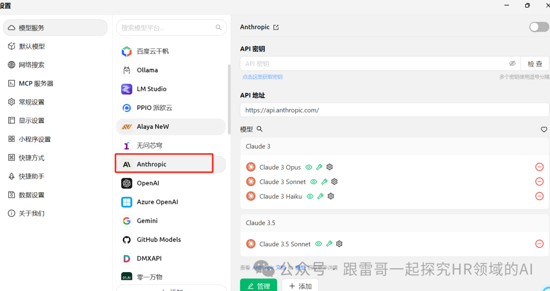Click the provider list scrollbar
Screen dimensions: 550x291
pyautogui.click(x=229, y=99)
